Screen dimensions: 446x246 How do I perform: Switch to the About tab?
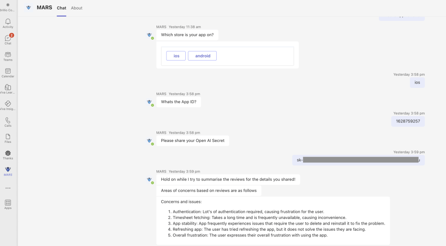pyautogui.click(x=77, y=8)
